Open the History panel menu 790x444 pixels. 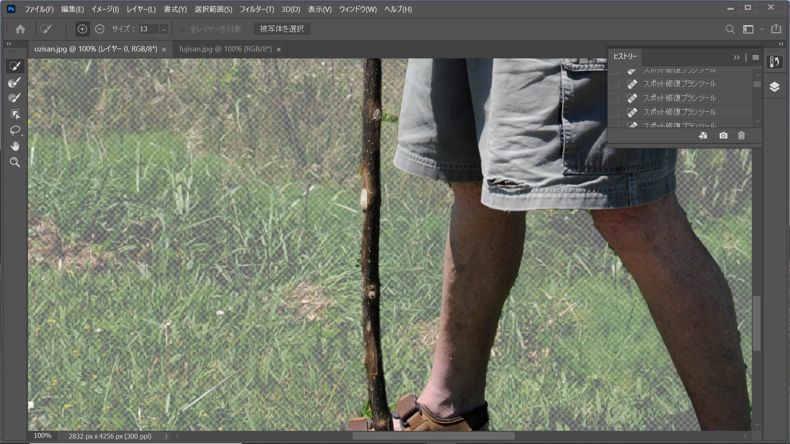click(x=755, y=58)
